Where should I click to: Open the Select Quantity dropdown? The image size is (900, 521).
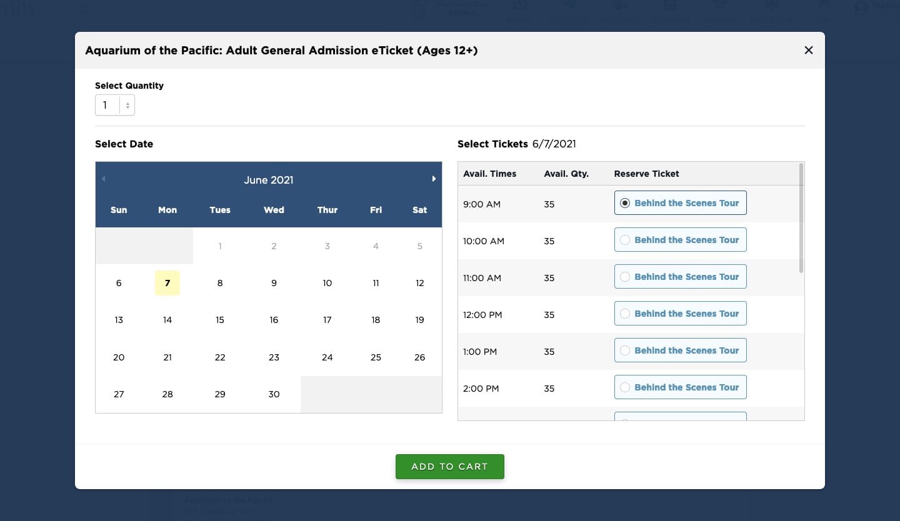pos(115,105)
